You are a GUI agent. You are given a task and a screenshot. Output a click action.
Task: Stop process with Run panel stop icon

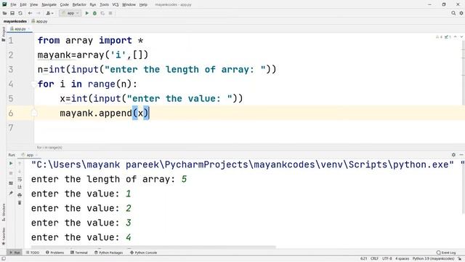11,173
